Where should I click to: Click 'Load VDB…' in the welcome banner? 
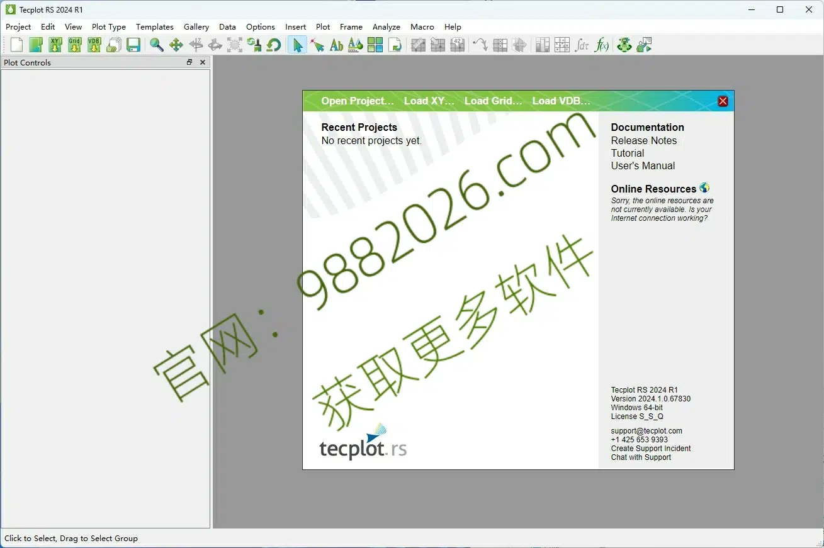pos(562,101)
